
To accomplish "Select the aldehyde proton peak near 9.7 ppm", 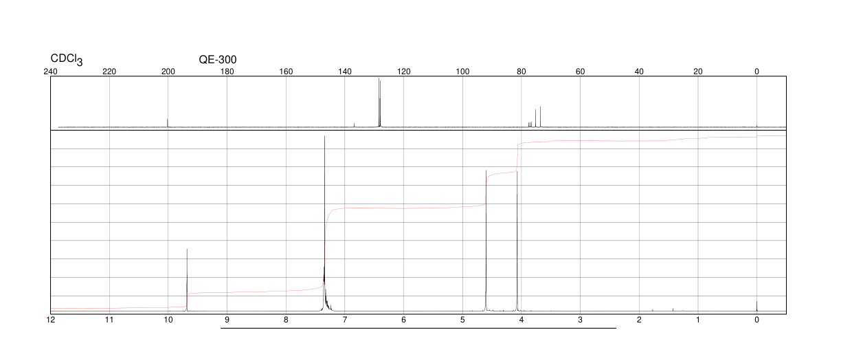I will click(x=187, y=280).
